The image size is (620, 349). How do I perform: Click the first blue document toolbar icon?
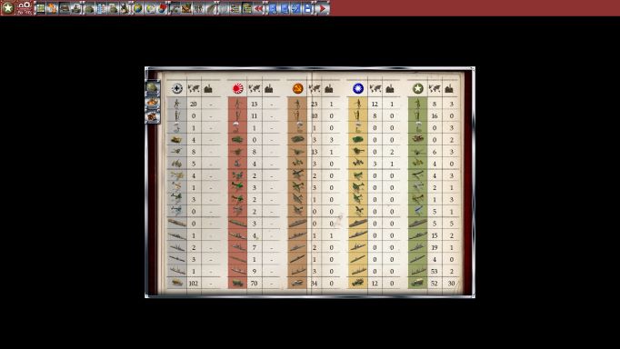pos(272,8)
